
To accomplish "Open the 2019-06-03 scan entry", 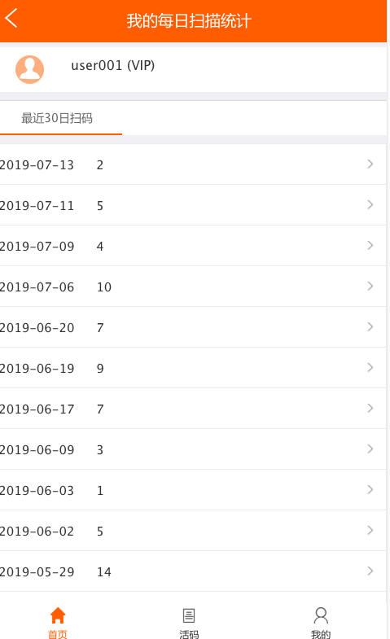I will click(193, 490).
